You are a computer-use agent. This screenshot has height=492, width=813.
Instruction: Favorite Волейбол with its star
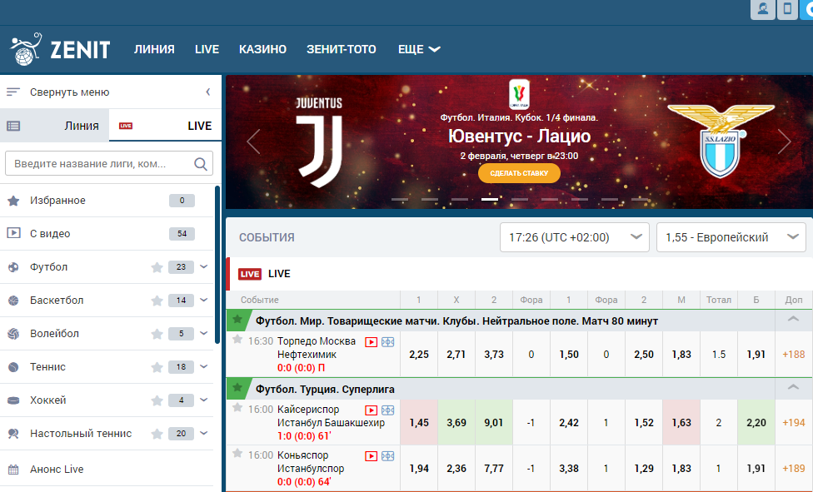157,334
